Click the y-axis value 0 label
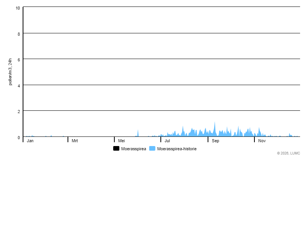The height and width of the screenshot is (230, 307). click(19, 137)
